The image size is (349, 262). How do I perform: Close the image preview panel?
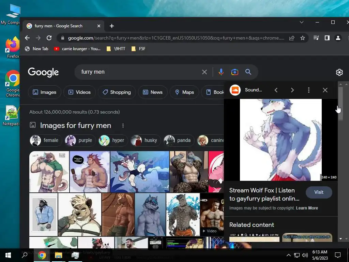(325, 90)
